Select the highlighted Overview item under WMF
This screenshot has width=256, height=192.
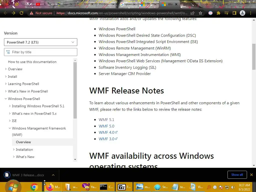pyautogui.click(x=42, y=142)
